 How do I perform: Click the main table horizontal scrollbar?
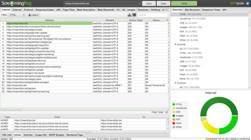pyautogui.click(x=12, y=109)
